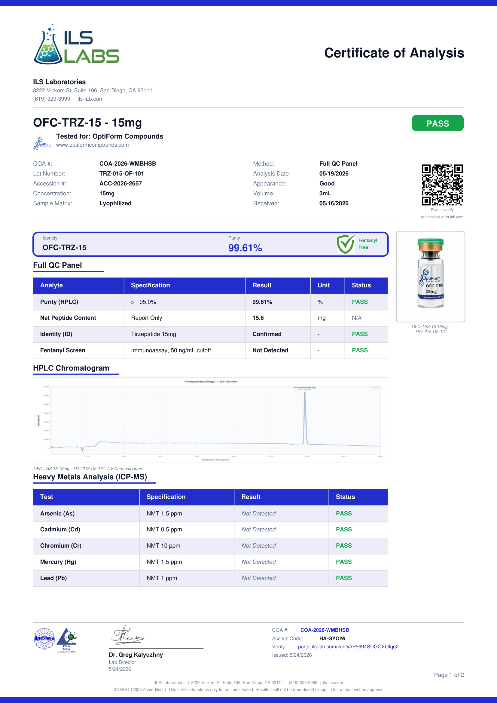The width and height of the screenshot is (497, 703).
Task: Click the Heavy Metals Analysis (ICP-MS) heading
Action: (90, 477)
